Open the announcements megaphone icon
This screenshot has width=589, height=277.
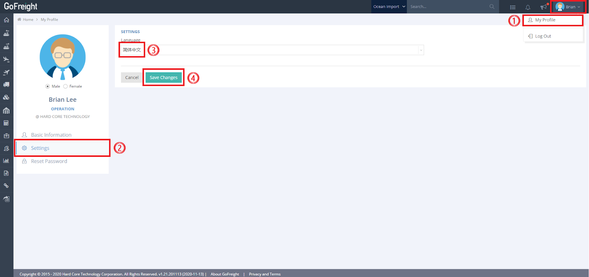pos(543,7)
